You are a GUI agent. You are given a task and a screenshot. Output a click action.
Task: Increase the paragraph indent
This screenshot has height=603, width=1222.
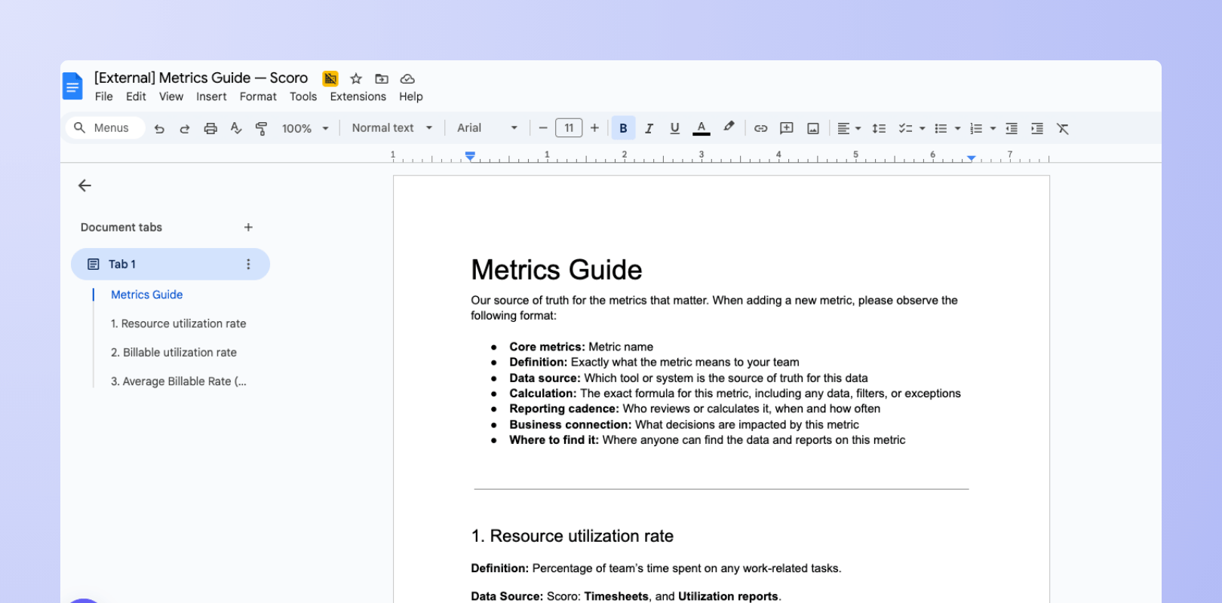pyautogui.click(x=1037, y=128)
